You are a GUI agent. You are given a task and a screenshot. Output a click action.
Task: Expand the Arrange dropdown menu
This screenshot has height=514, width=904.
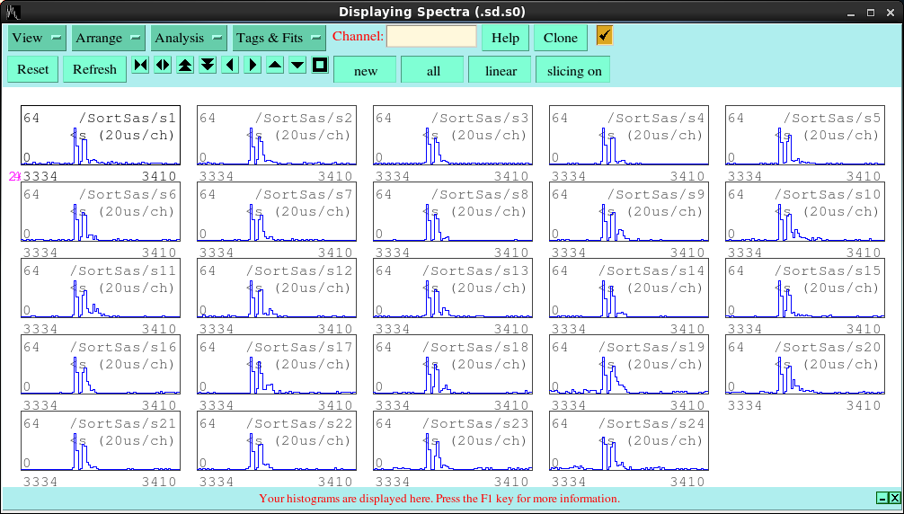(x=109, y=38)
